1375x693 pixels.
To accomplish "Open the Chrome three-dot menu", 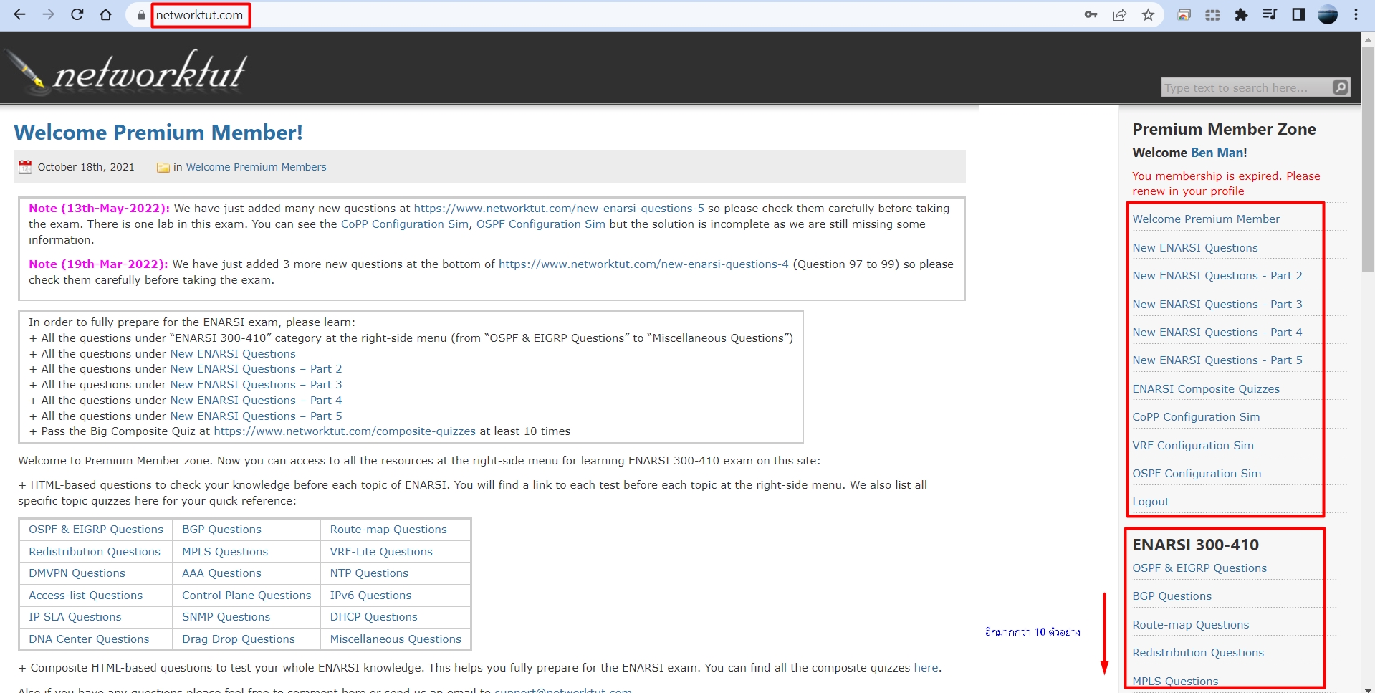I will tap(1356, 14).
